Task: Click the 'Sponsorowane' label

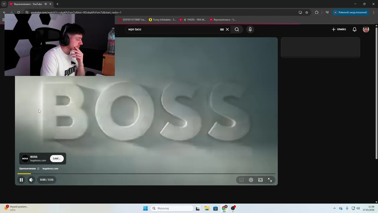Action: [27, 169]
